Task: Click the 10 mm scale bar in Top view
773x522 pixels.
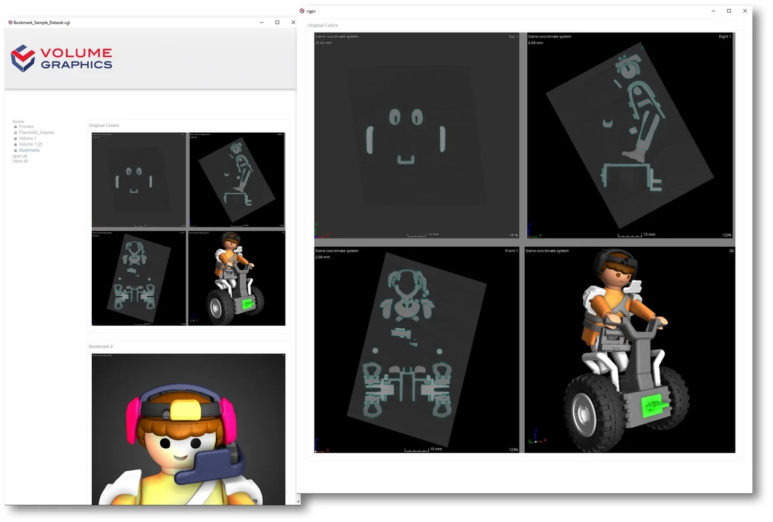Action: (x=423, y=234)
